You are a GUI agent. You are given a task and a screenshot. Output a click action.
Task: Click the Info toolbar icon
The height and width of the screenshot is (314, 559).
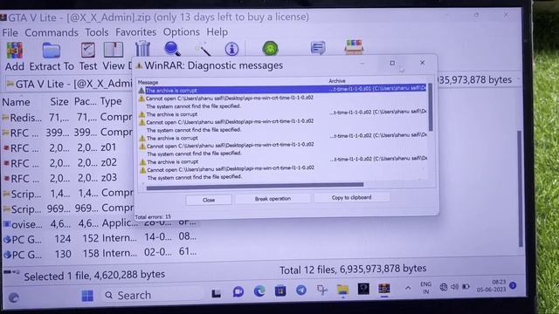231,49
